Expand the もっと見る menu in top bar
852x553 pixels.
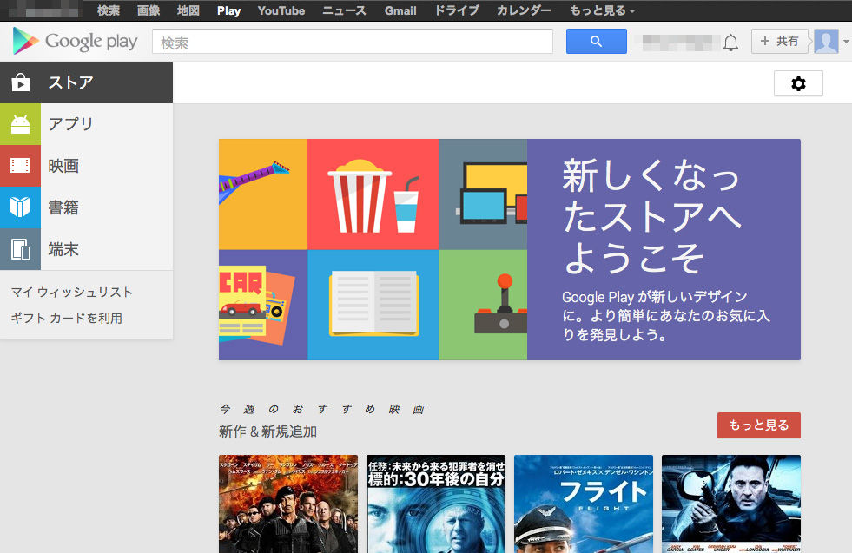pyautogui.click(x=602, y=10)
